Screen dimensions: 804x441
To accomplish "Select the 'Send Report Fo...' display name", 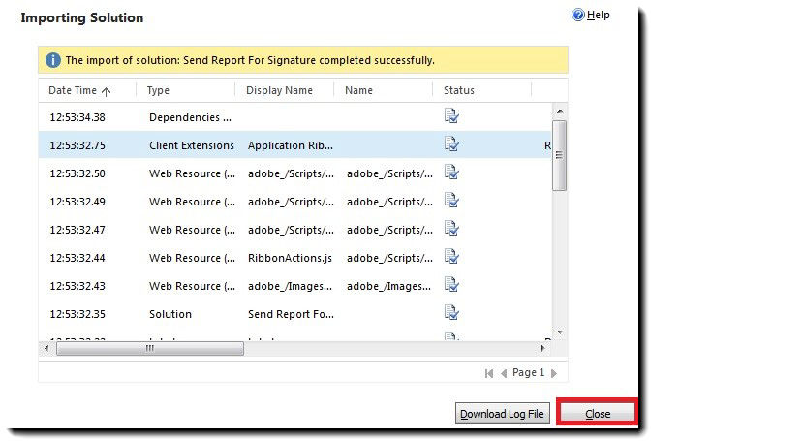I will click(291, 314).
